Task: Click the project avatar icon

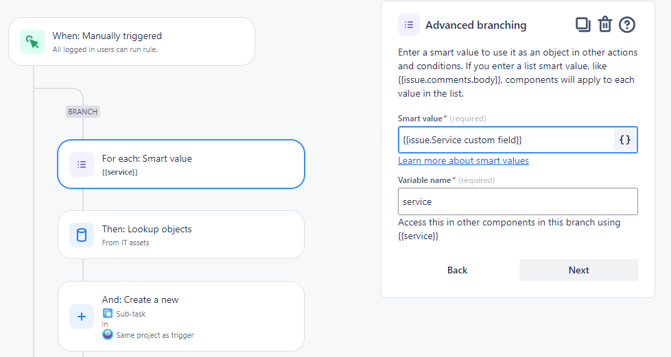Action: click(107, 335)
